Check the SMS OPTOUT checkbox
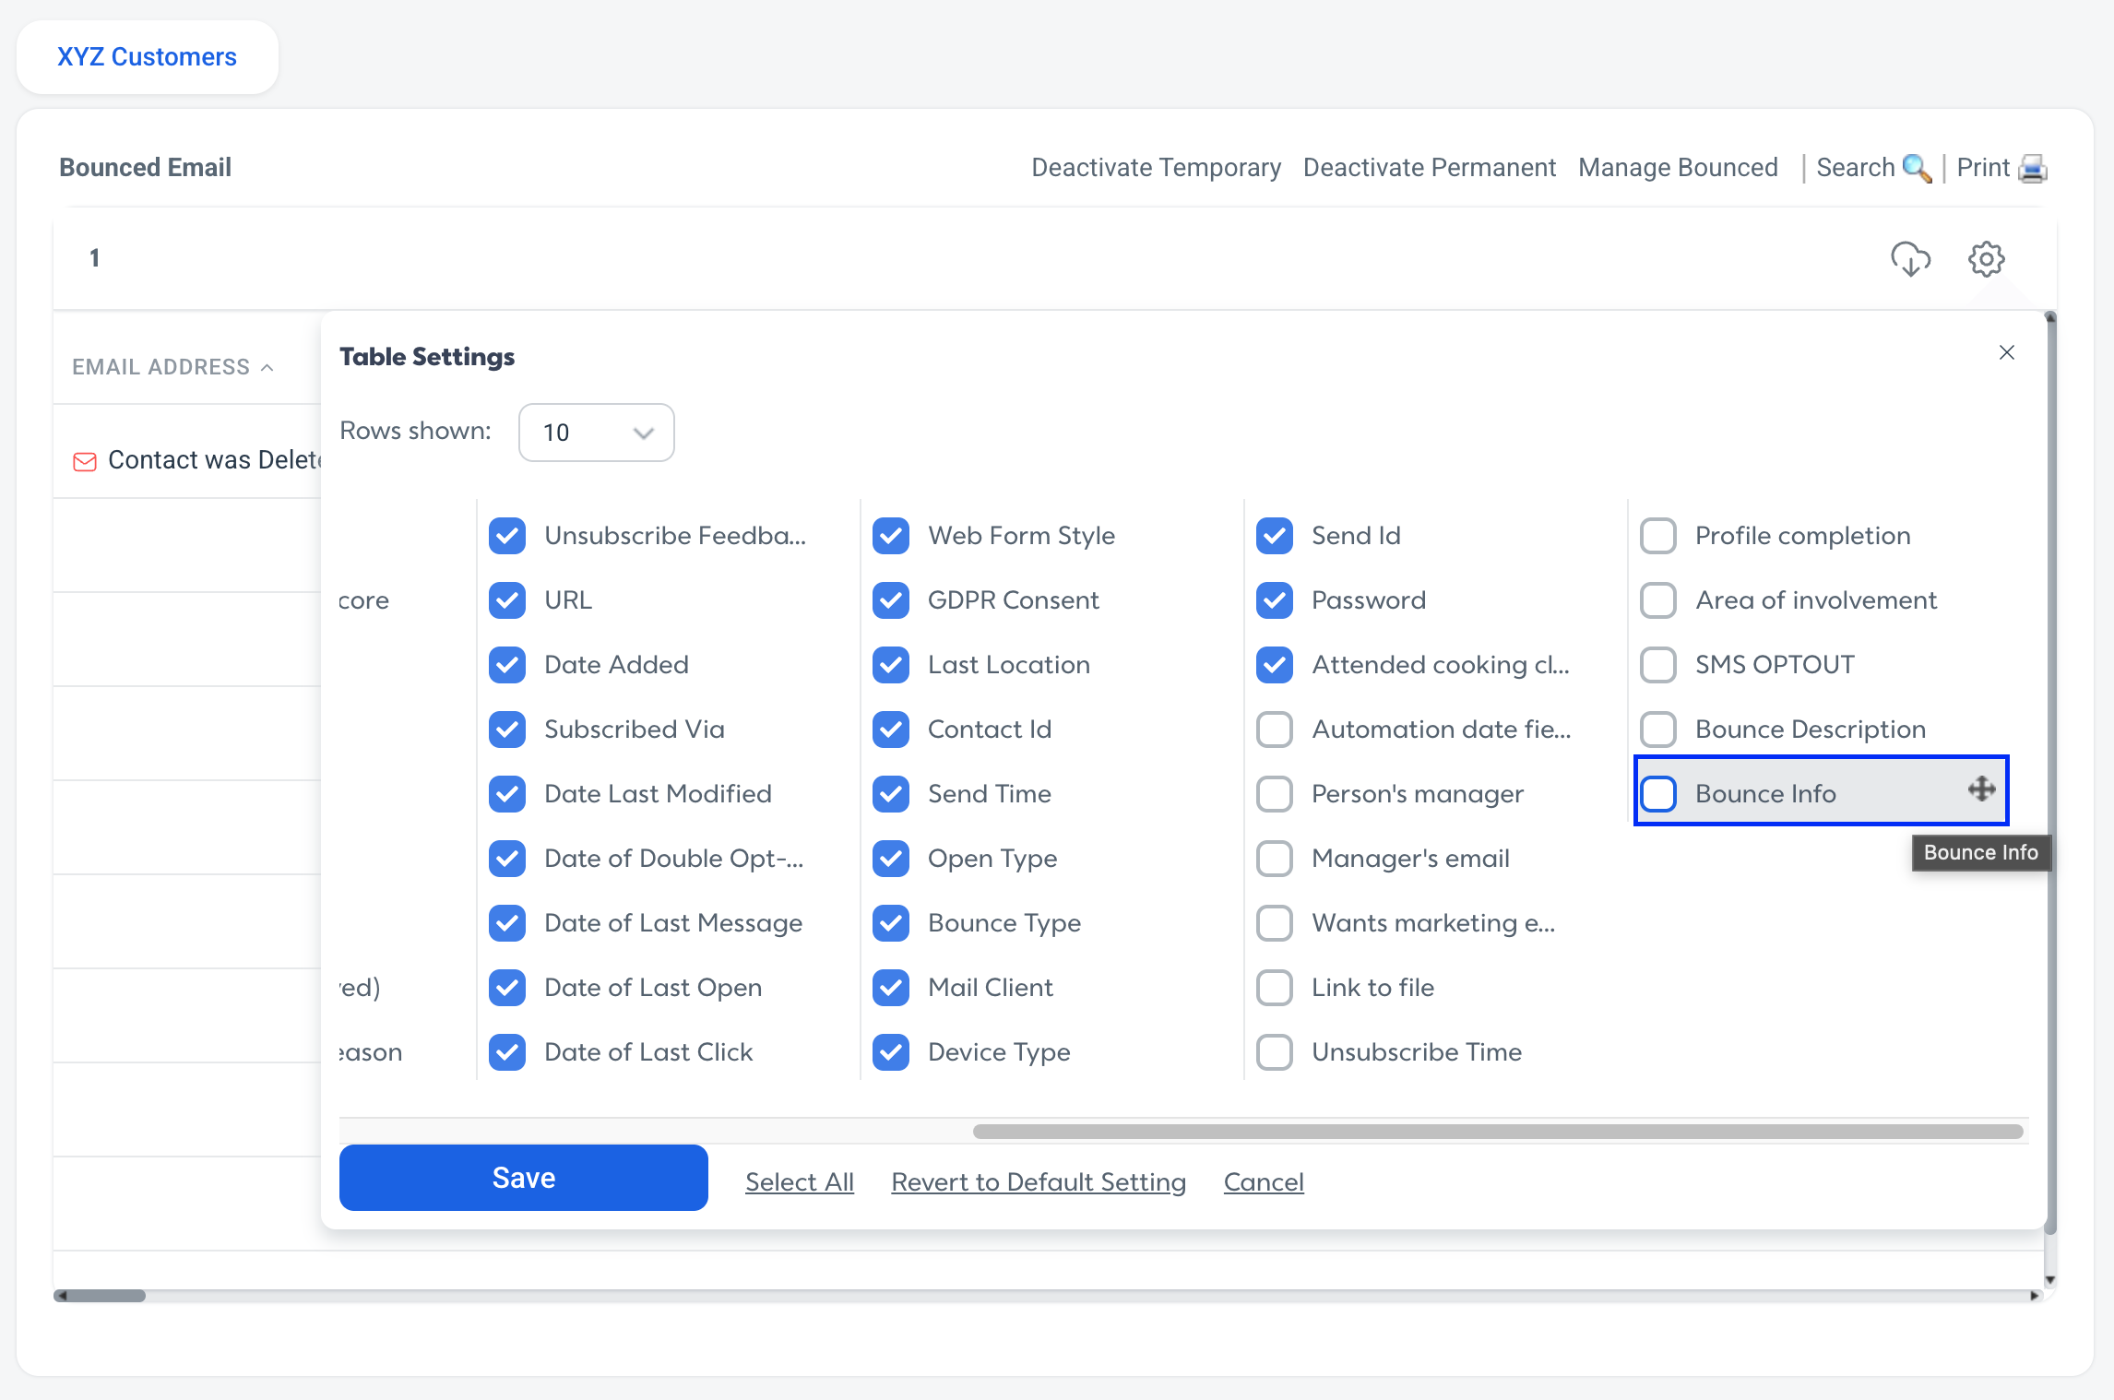 pos(1658,665)
